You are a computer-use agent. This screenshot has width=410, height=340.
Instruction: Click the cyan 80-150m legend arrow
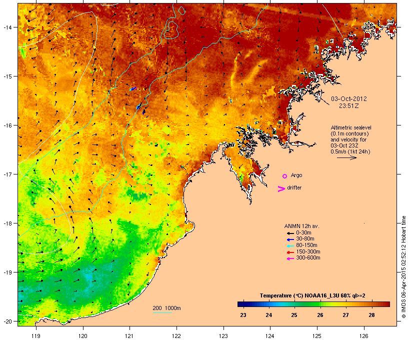click(290, 246)
